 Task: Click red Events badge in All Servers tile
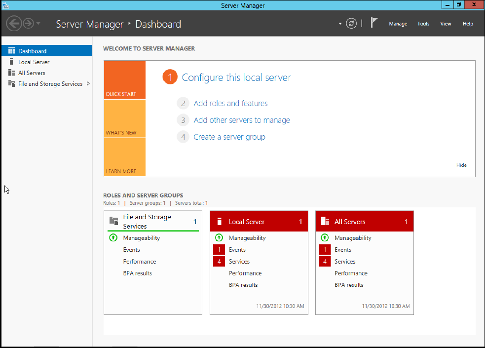tap(325, 250)
